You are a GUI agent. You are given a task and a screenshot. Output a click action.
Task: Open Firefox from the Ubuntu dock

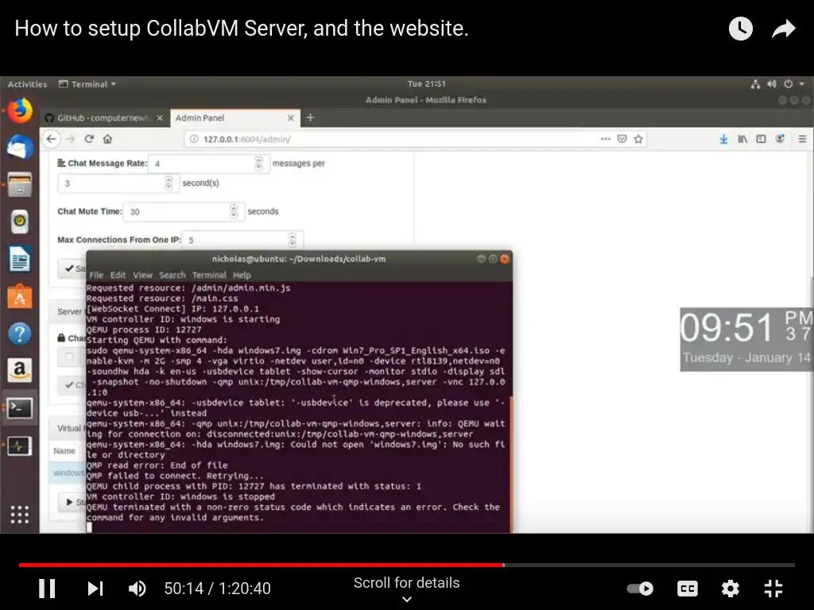coord(20,110)
